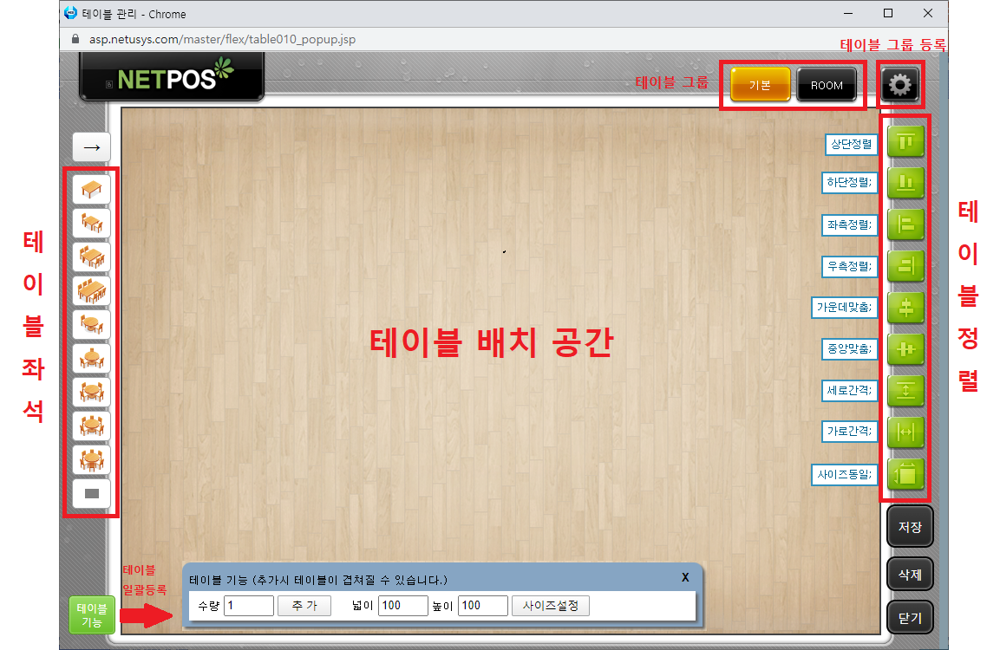
Task: Click the 중앙맞춤 middle align icon
Action: click(x=905, y=349)
